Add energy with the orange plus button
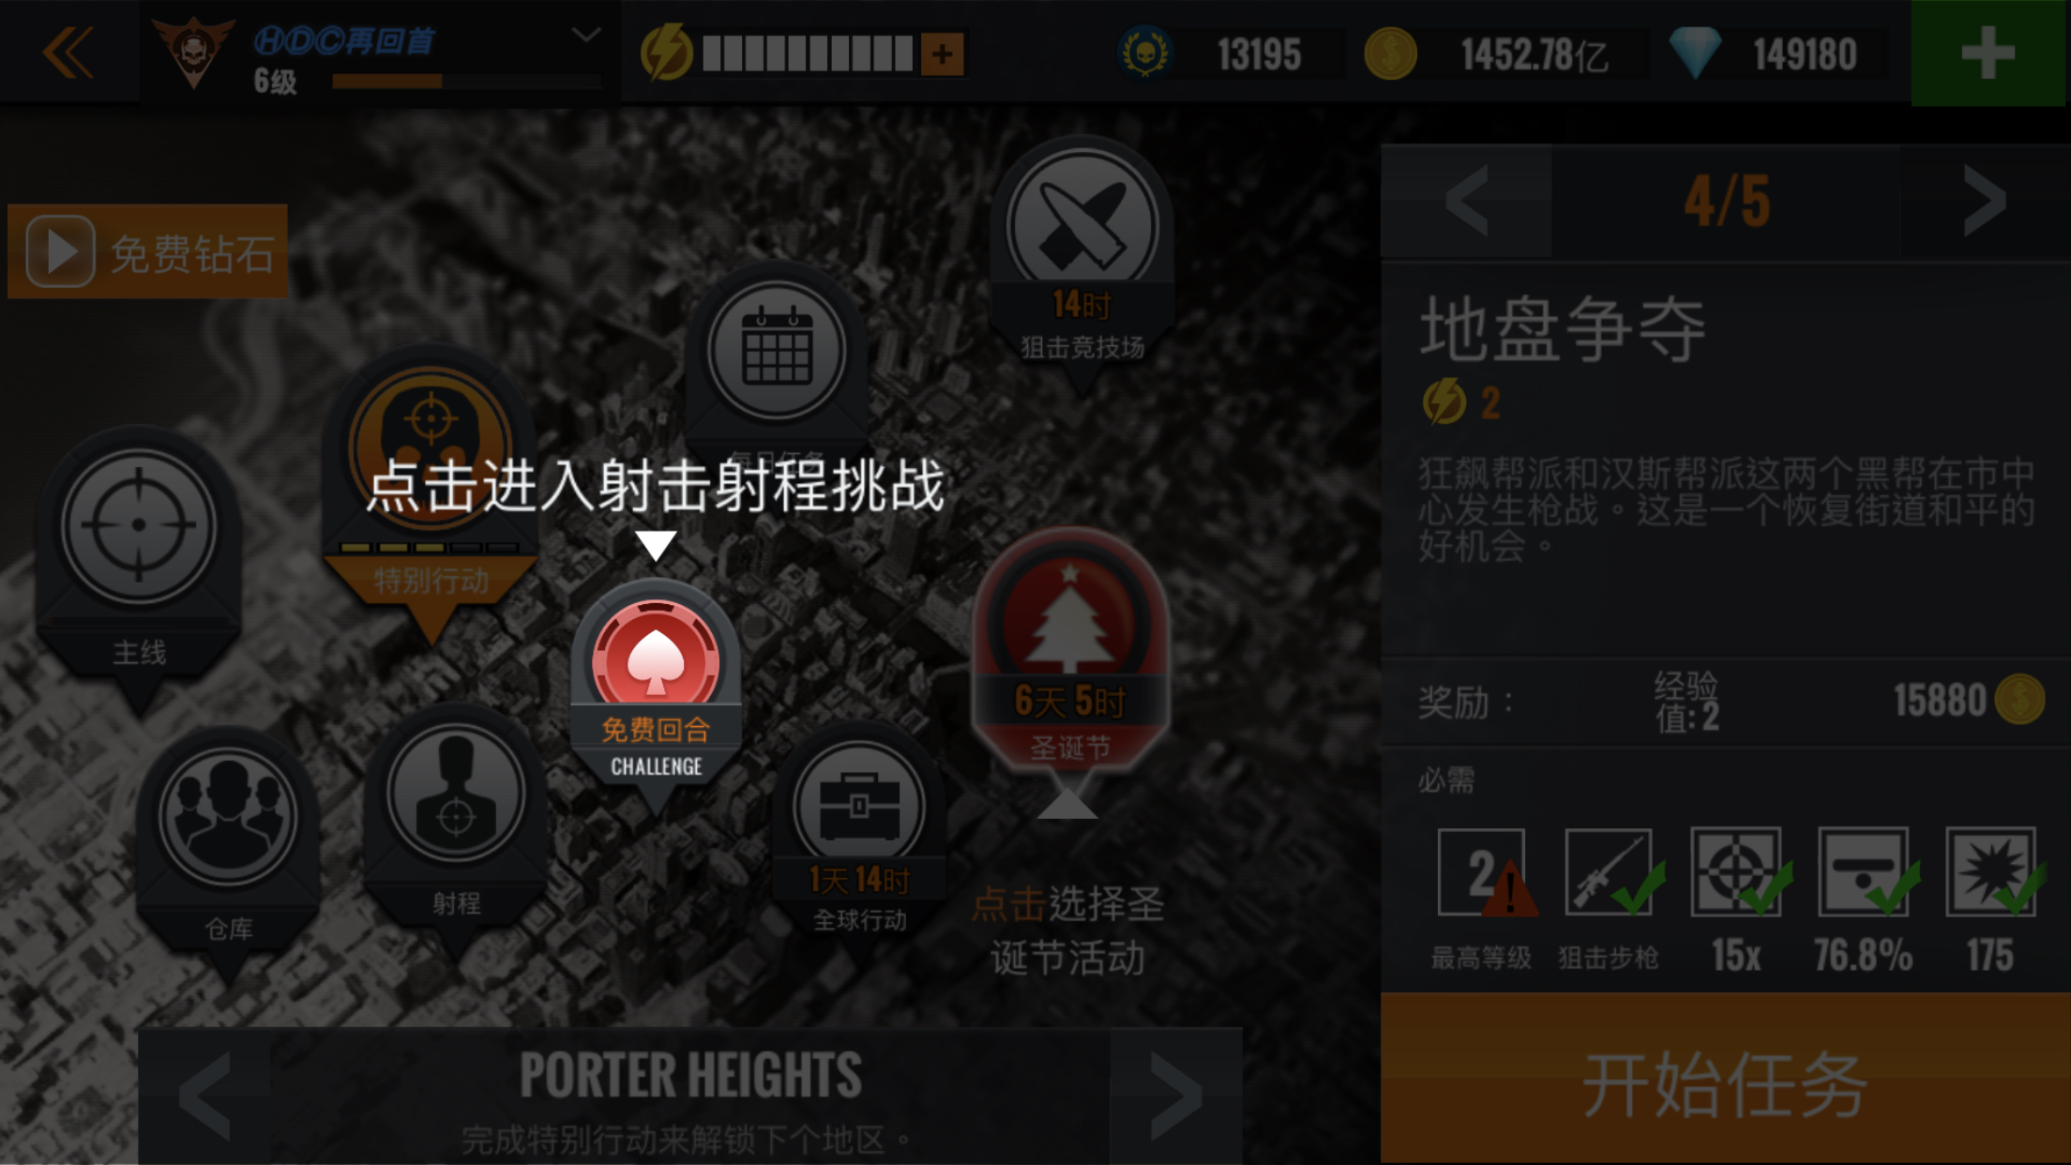 click(942, 54)
